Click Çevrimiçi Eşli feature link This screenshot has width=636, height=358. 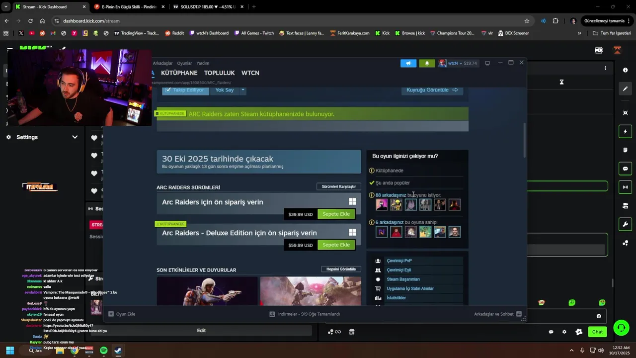click(x=398, y=270)
